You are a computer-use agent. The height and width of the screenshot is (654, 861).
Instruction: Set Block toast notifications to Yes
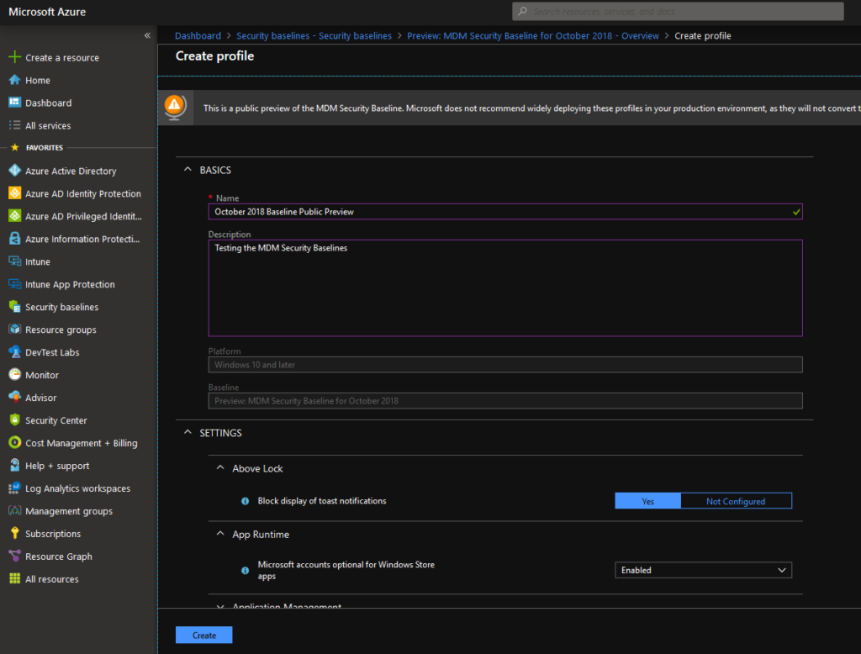648,501
